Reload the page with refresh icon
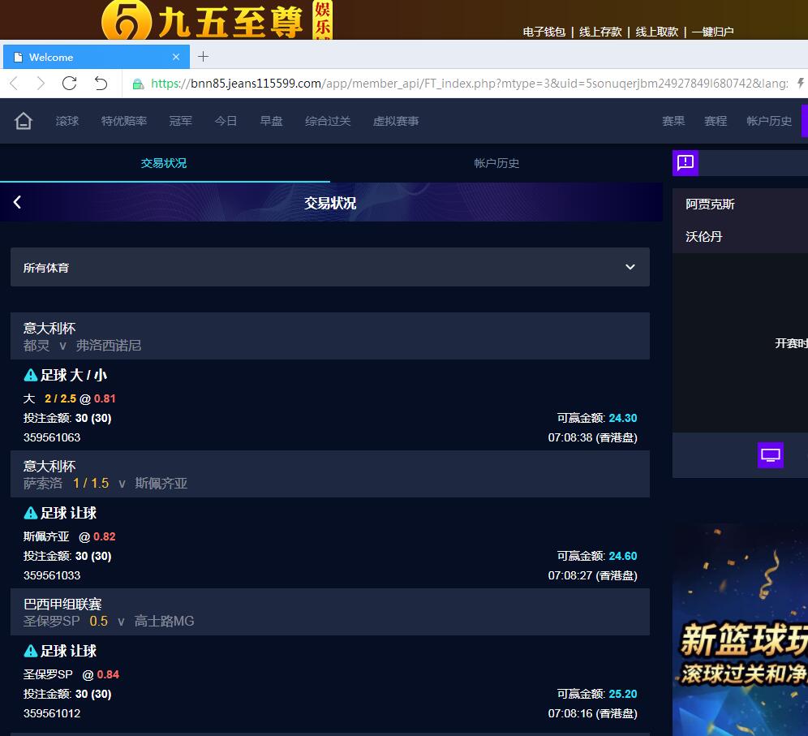 point(69,83)
